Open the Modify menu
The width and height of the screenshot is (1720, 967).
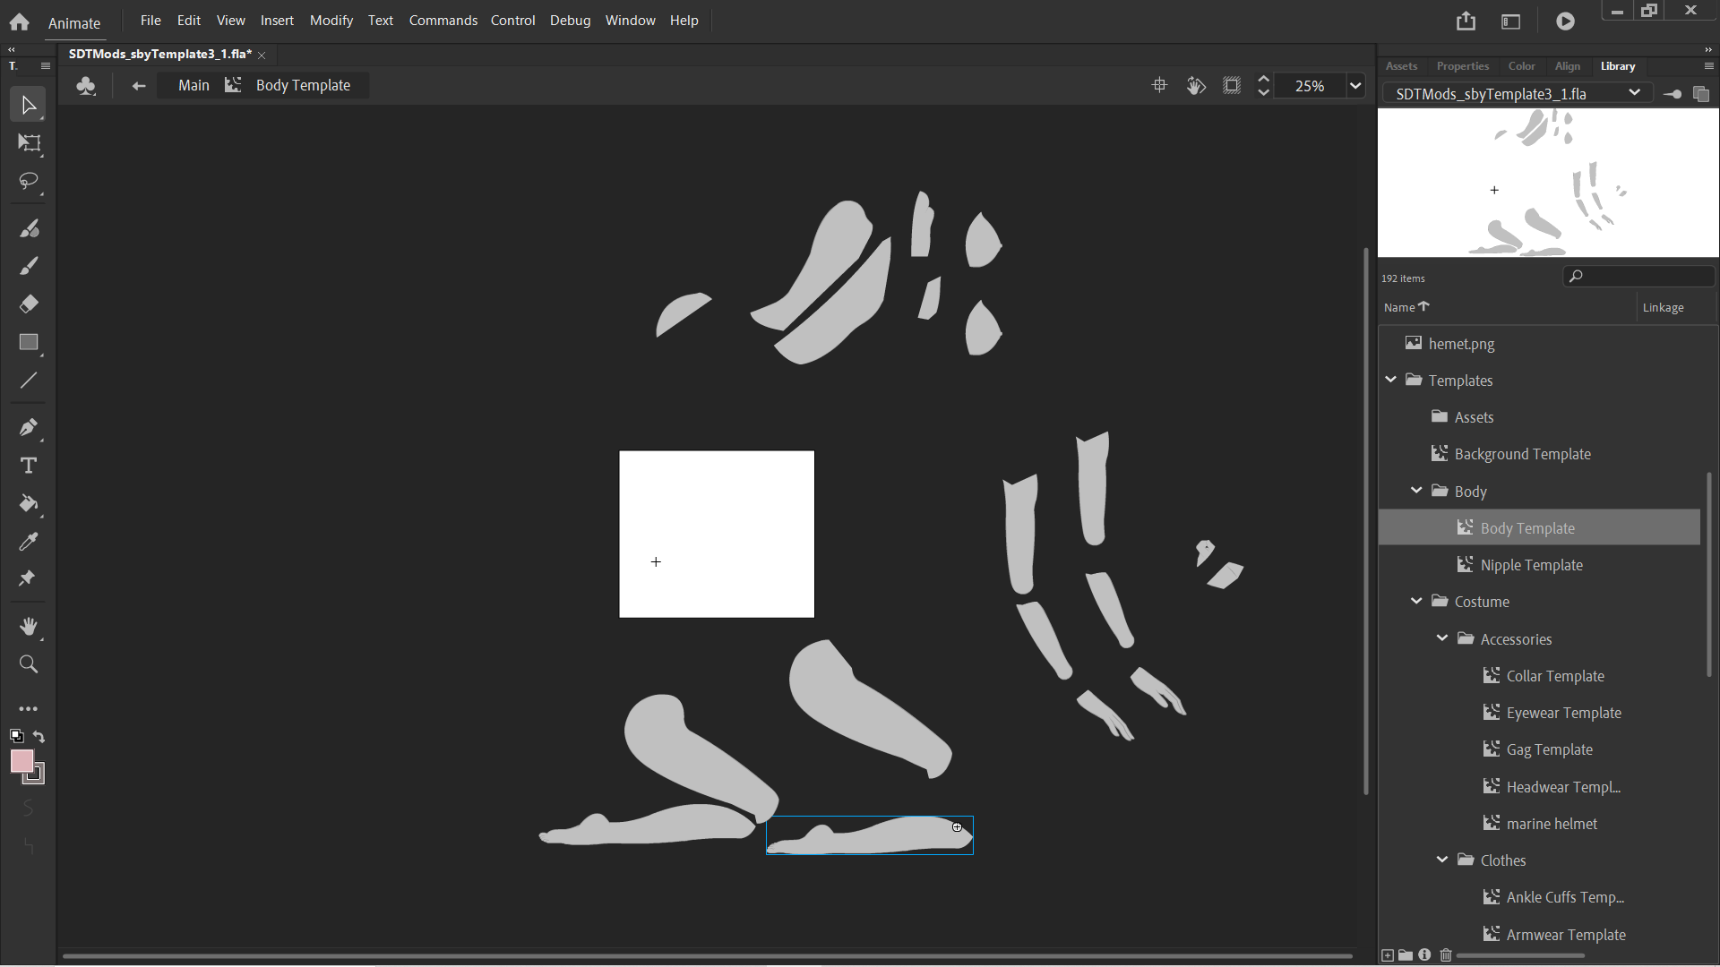tap(331, 20)
